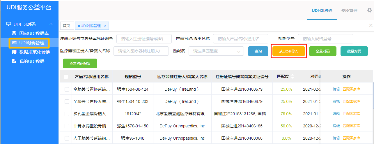The height and width of the screenshot is (144, 374).
Task: Click the 规格型号 input field
Action: 325,39
